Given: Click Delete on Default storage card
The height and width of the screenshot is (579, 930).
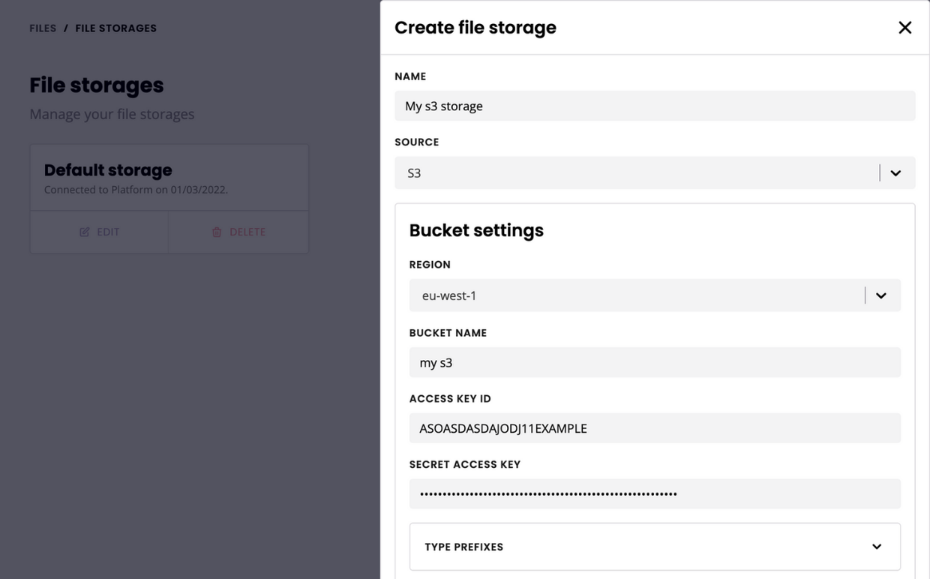Looking at the screenshot, I should coord(238,232).
